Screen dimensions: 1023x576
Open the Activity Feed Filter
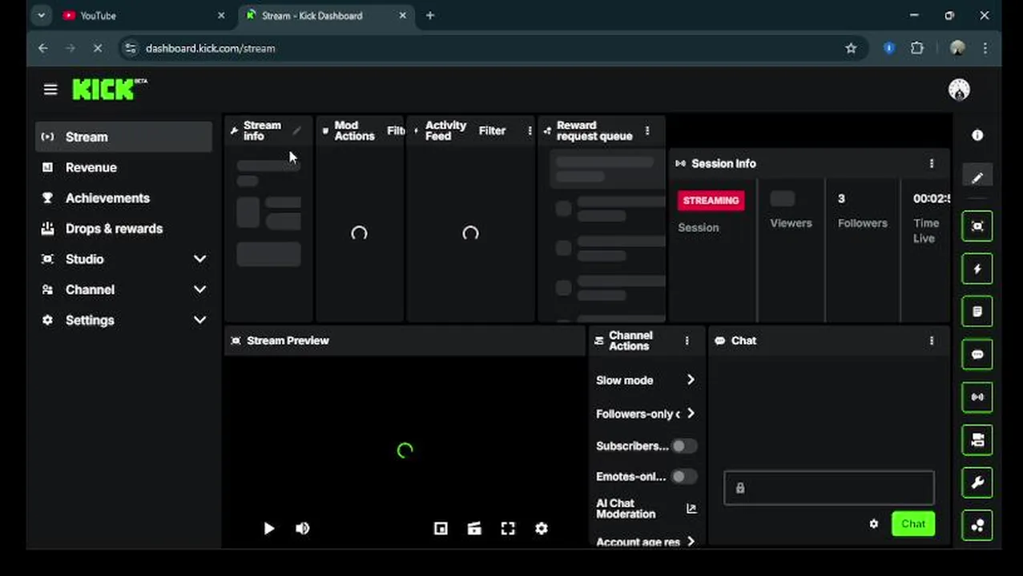point(492,130)
